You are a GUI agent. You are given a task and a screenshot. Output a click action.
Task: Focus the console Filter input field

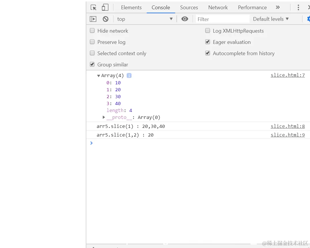click(x=222, y=19)
